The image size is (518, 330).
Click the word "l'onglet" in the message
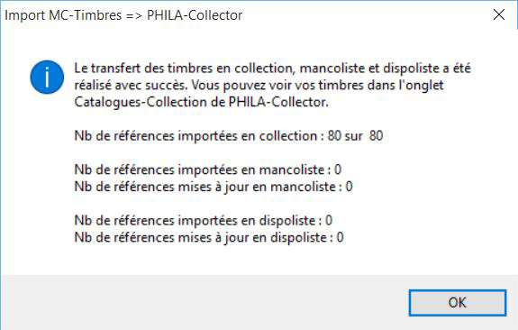pos(422,86)
